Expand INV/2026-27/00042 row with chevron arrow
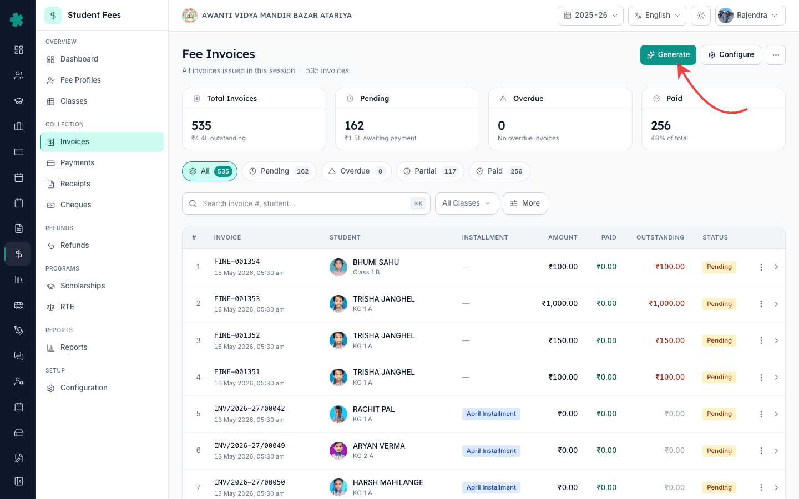This screenshot has width=799, height=499. [x=776, y=414]
